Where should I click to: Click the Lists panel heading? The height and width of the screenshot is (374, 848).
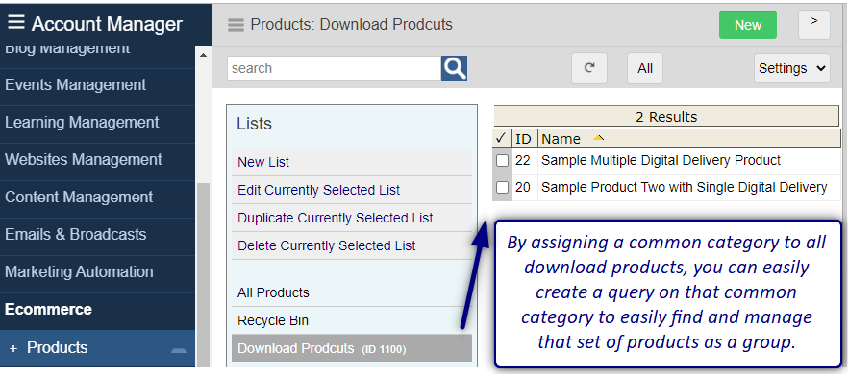(254, 124)
